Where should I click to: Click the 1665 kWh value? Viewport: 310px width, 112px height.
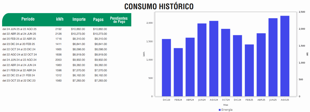(x=59, y=49)
